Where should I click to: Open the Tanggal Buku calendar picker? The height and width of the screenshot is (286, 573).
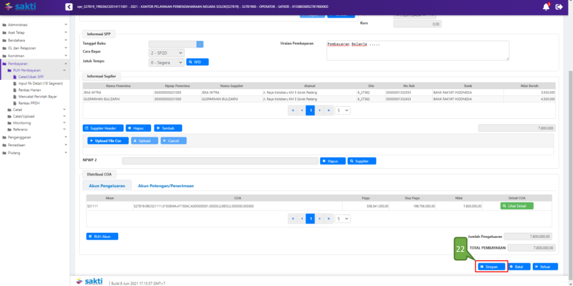[x=199, y=44]
